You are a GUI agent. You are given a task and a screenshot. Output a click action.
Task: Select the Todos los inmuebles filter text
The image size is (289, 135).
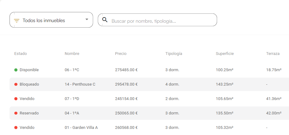coord(44,21)
